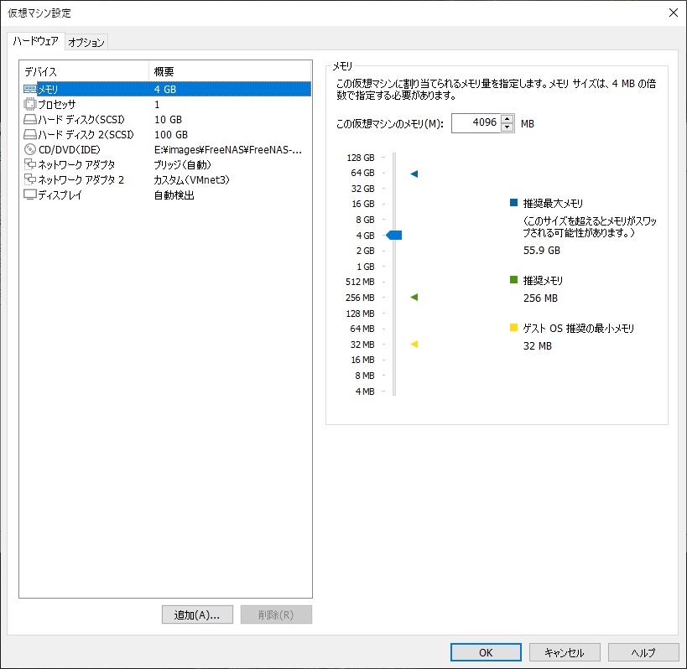
Task: Click the blue recommended-maximum memory arrow marker
Action: [x=414, y=174]
